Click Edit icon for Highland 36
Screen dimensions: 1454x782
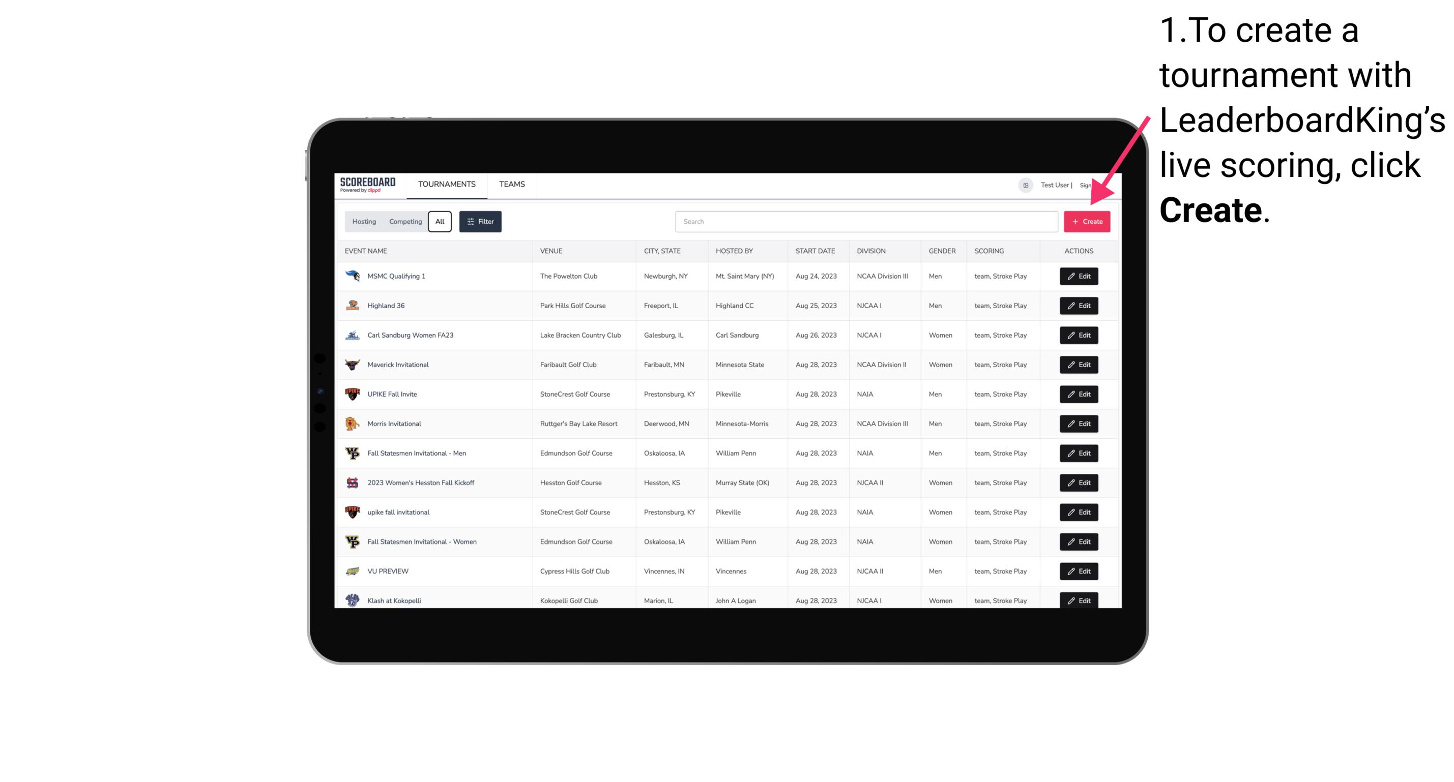click(x=1079, y=305)
